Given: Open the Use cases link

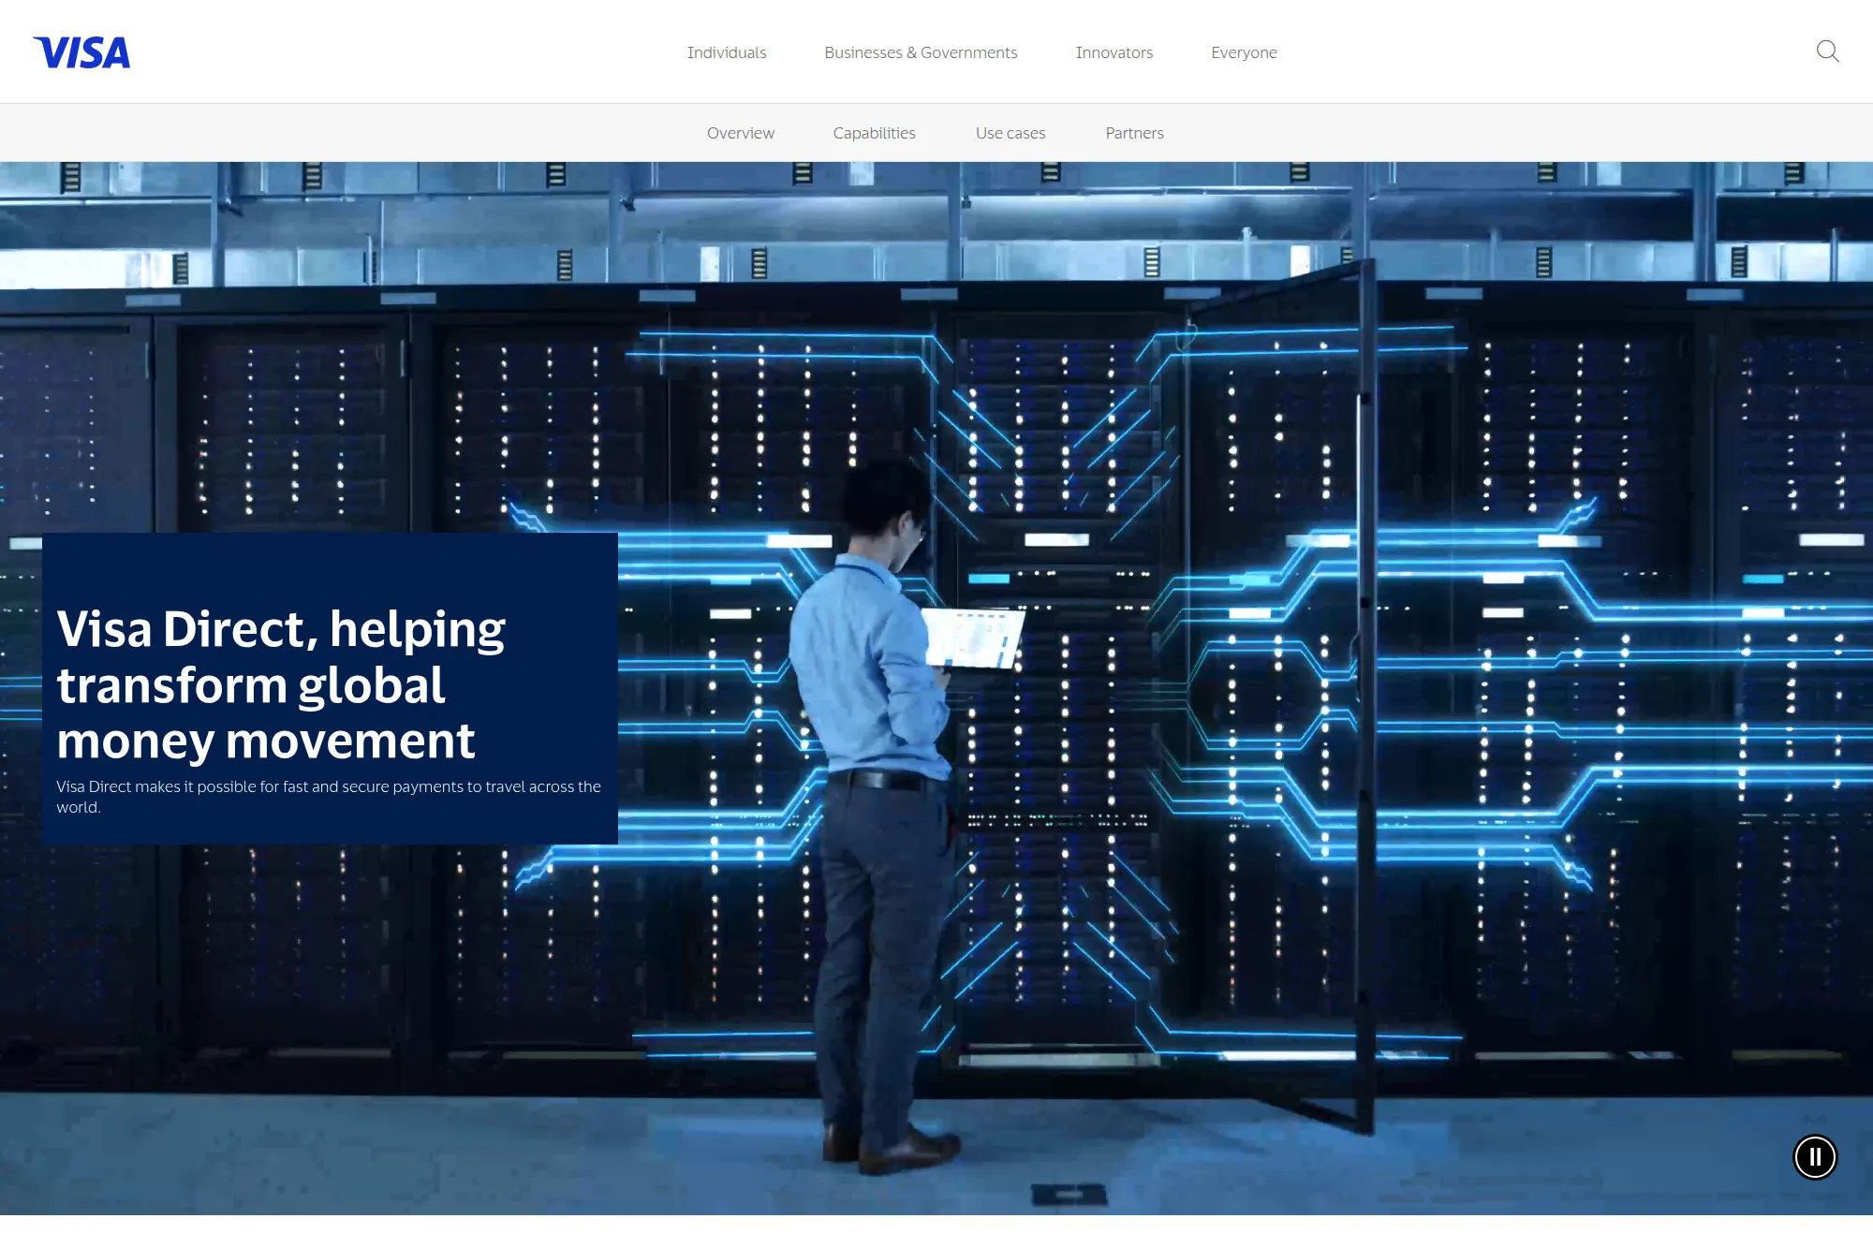Looking at the screenshot, I should 1010,133.
